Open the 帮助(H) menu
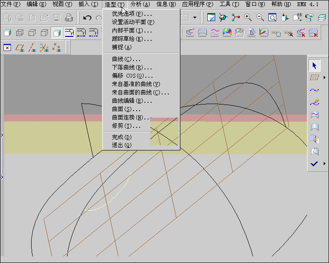Image resolution: width=329 pixels, height=263 pixels. pos(281,4)
